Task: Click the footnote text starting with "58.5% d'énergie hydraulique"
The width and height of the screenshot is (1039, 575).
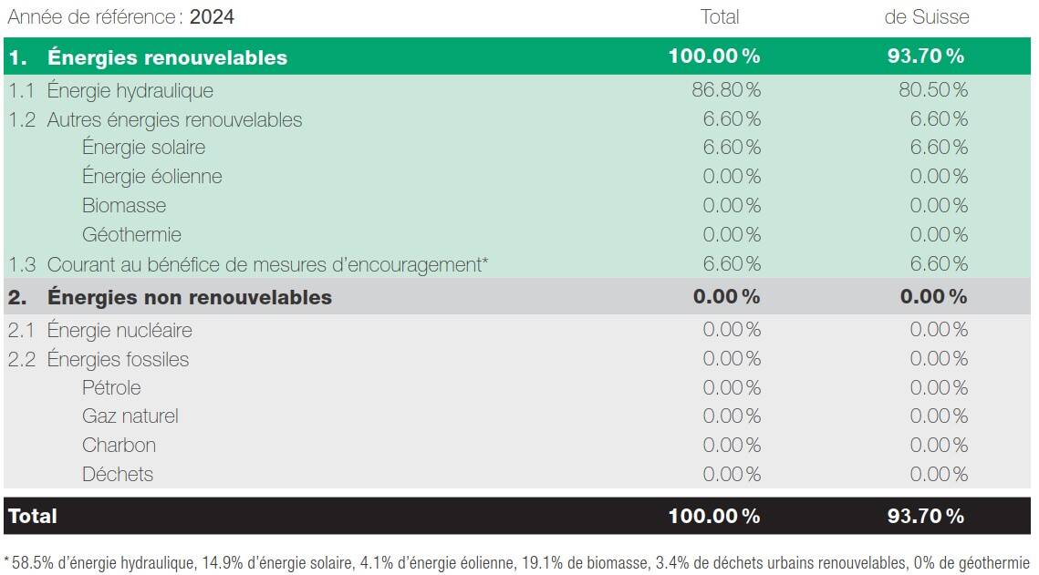Action: [x=519, y=562]
